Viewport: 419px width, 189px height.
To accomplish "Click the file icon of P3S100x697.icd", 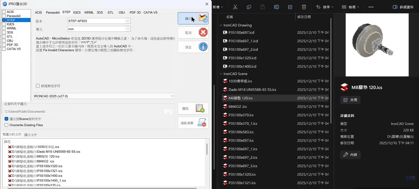I will click(x=225, y=32).
